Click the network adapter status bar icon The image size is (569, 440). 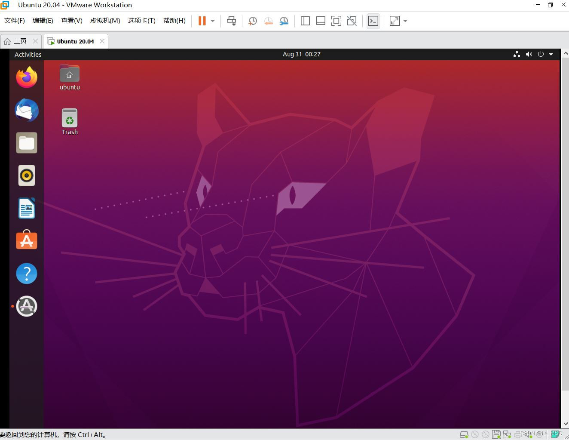(507, 434)
